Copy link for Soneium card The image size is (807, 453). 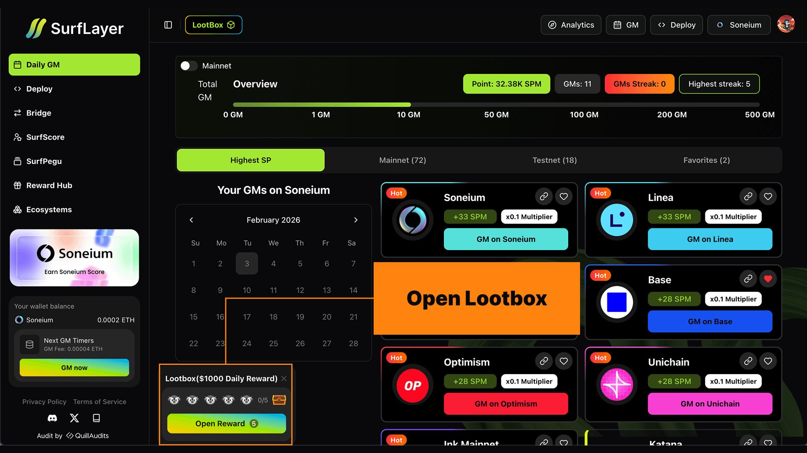click(544, 196)
